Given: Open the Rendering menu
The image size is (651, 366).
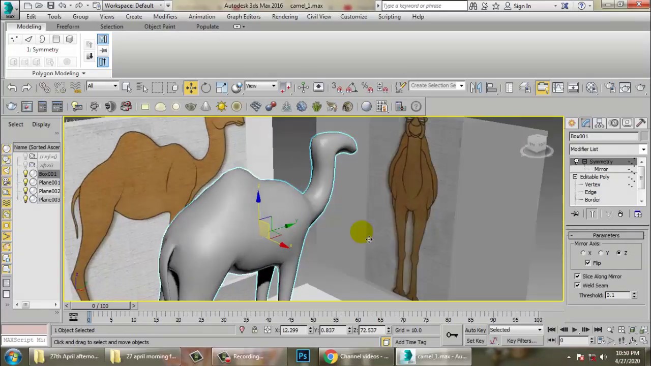Looking at the screenshot, I should click(x=285, y=16).
